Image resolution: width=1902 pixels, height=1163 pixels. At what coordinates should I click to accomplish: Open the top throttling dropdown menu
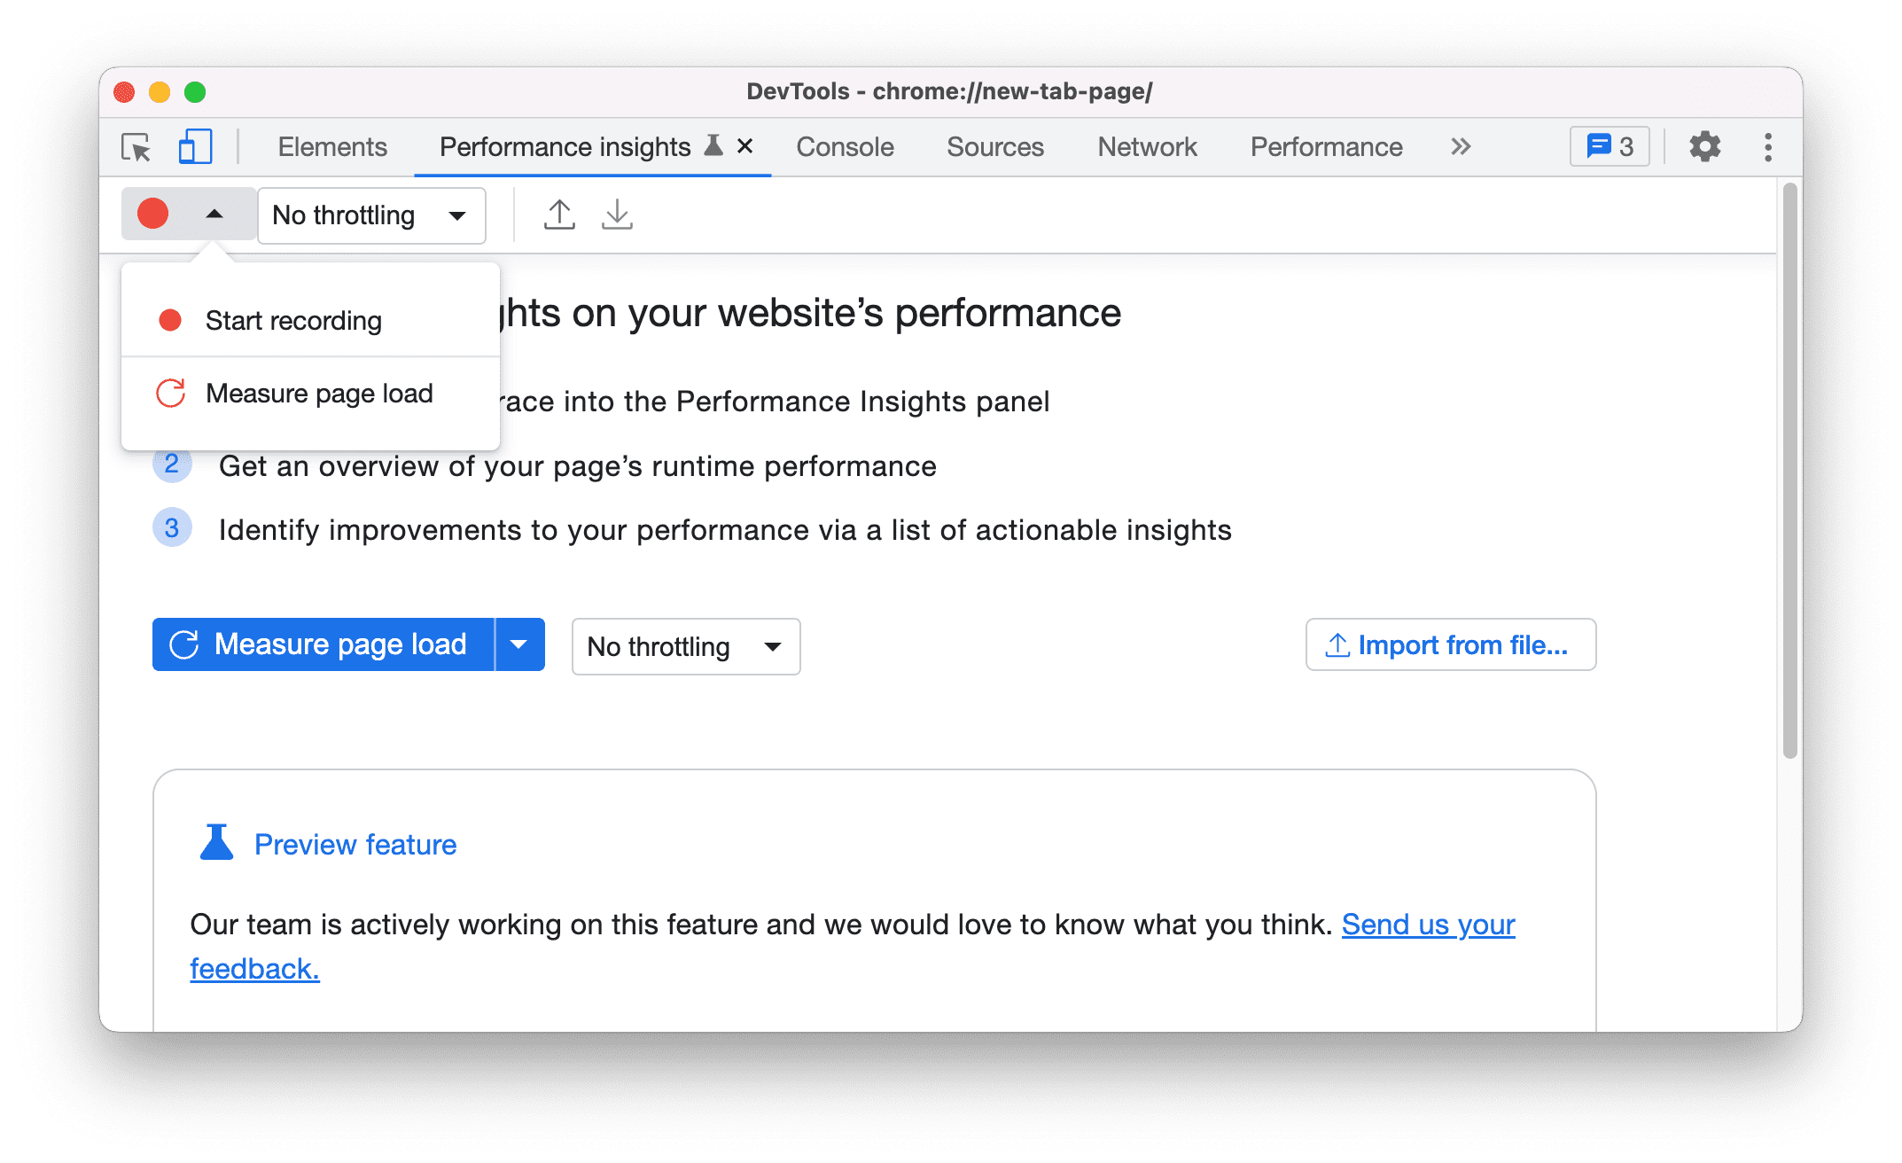(x=367, y=214)
